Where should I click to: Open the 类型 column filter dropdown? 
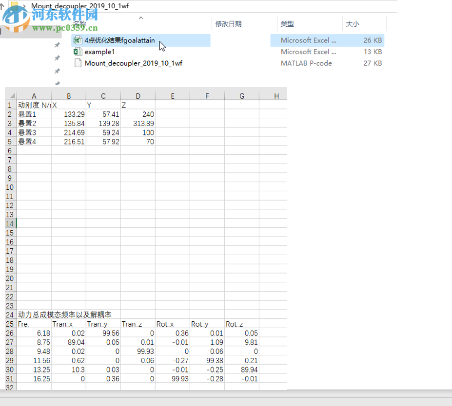click(x=339, y=23)
